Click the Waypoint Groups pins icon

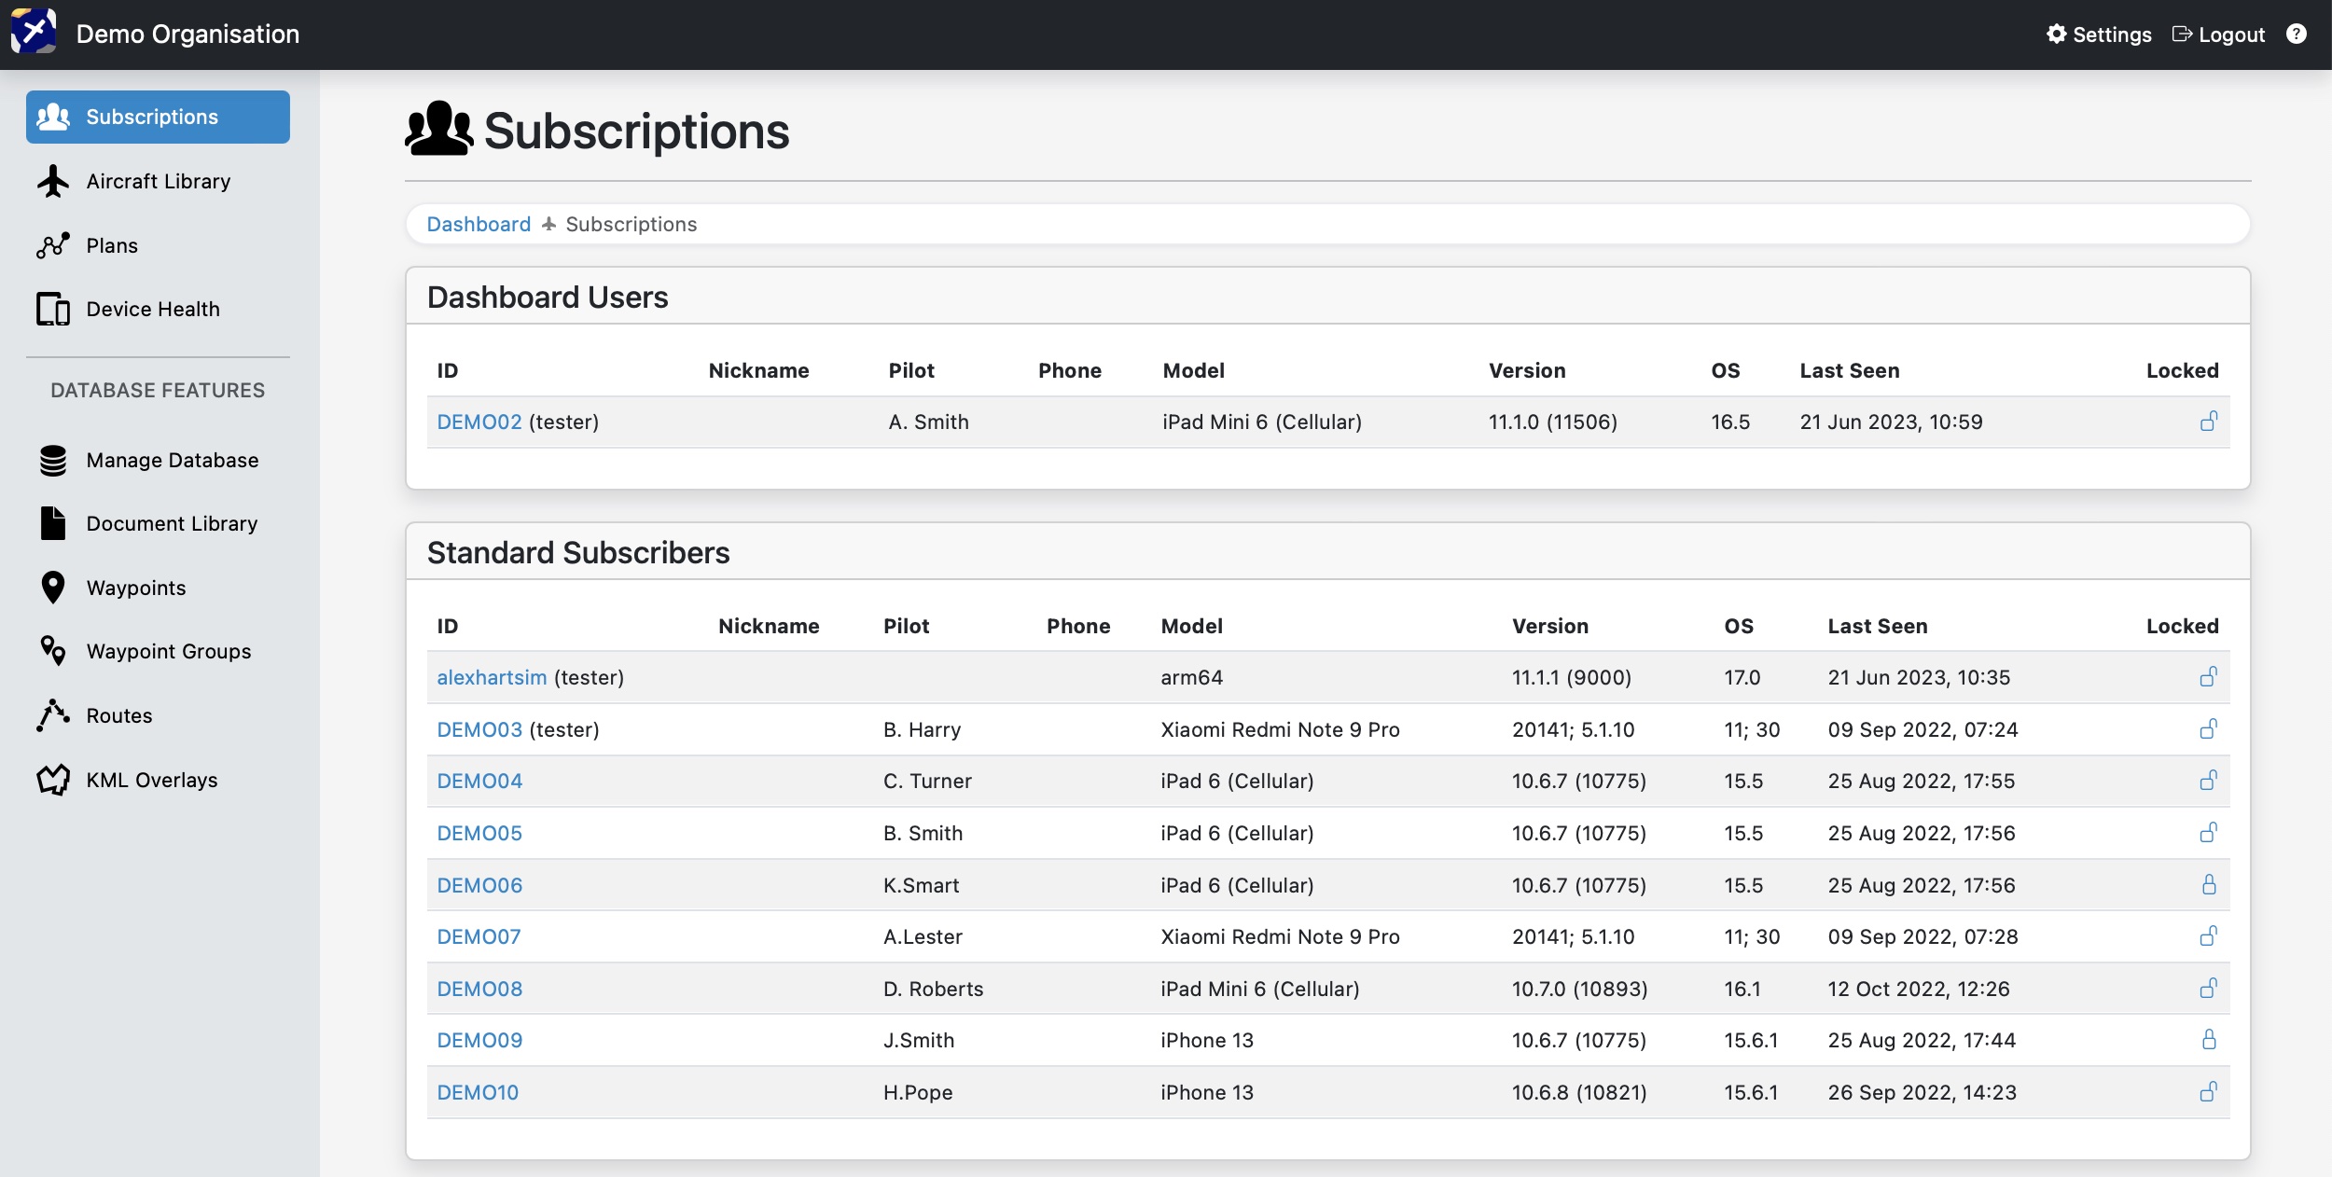53,651
